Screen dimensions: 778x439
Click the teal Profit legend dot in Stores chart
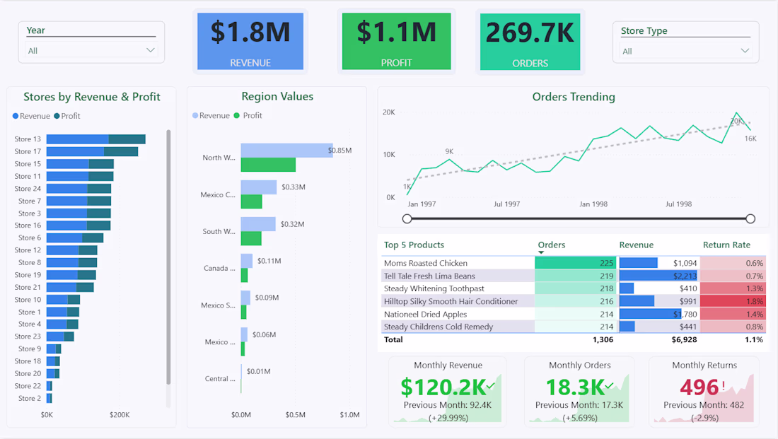[57, 116]
